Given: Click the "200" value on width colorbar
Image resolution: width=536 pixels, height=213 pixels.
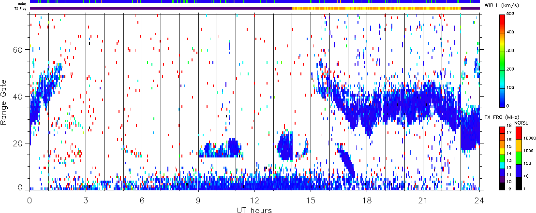Looking at the screenshot, I should tap(511, 70).
